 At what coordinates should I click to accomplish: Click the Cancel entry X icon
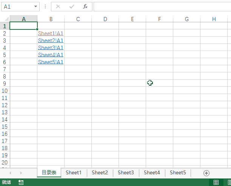(58, 6)
